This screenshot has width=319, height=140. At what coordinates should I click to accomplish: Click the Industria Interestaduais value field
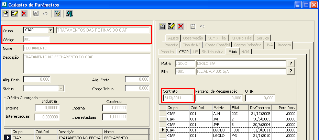(47, 117)
